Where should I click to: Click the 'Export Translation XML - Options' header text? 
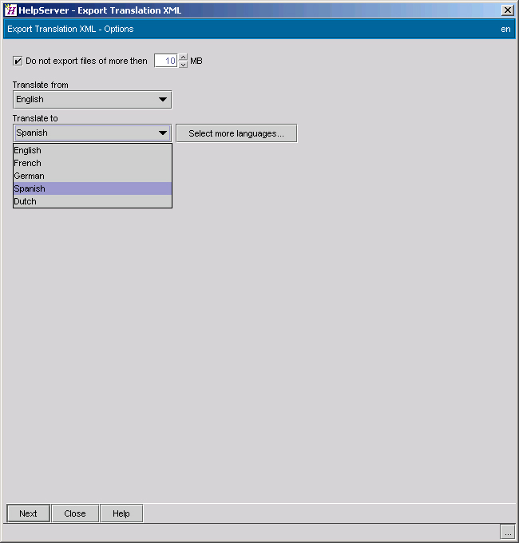pyautogui.click(x=70, y=29)
